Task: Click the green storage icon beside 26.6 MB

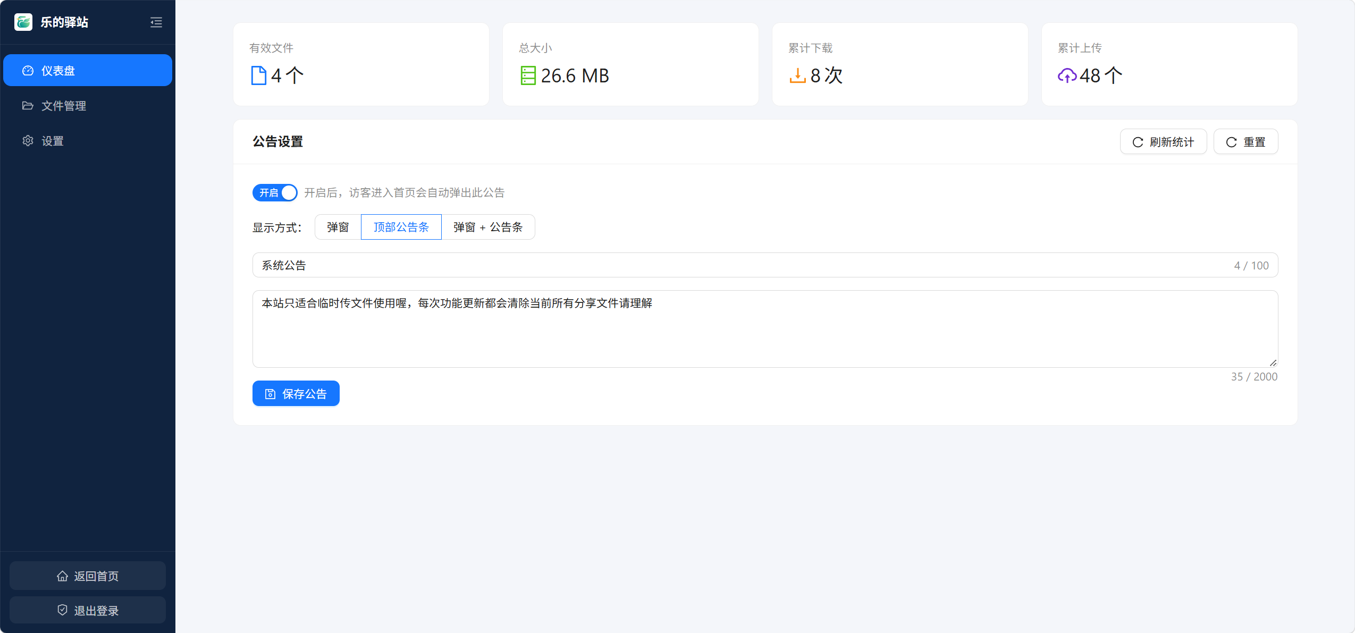Action: pyautogui.click(x=528, y=75)
